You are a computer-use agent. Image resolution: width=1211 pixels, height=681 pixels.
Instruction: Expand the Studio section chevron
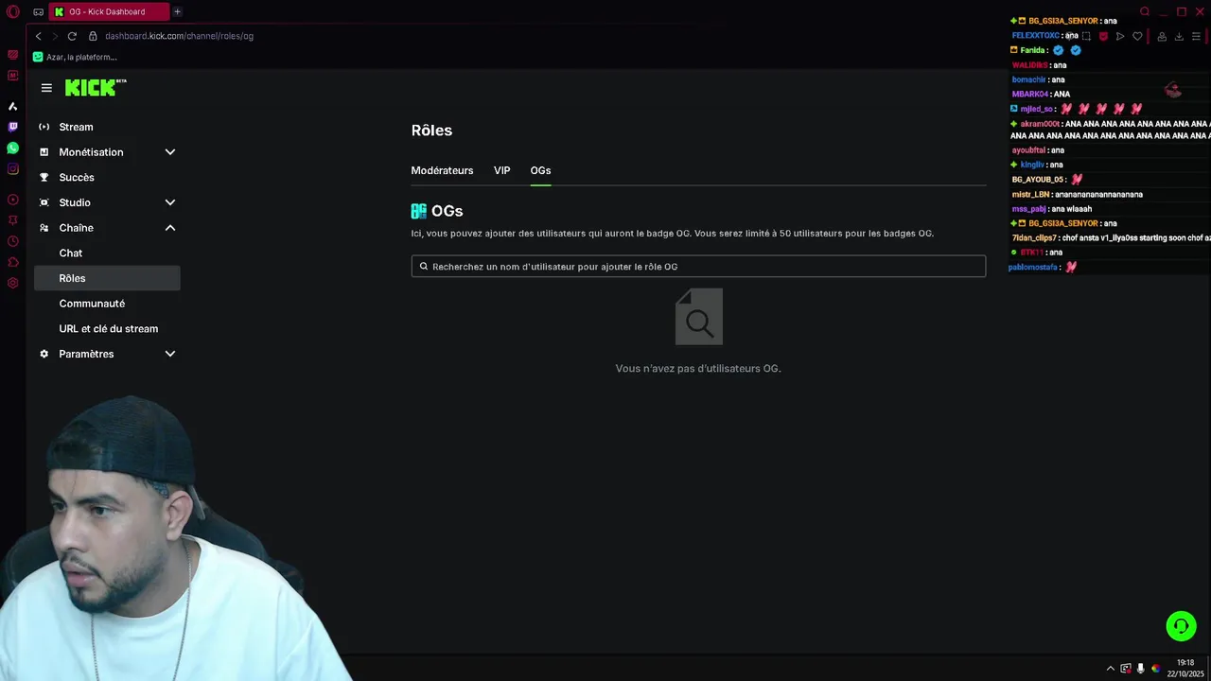click(170, 202)
